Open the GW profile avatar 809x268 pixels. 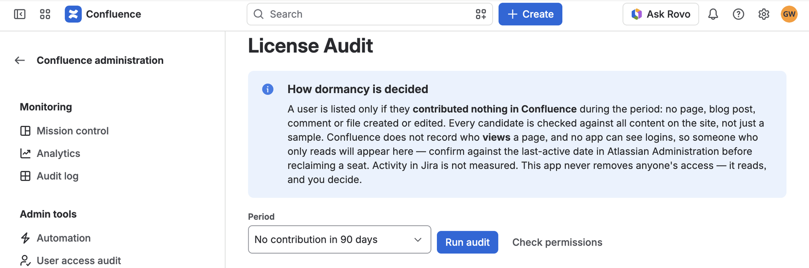[x=789, y=14]
